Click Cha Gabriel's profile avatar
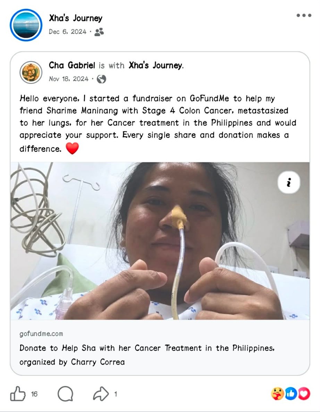The width and height of the screenshot is (320, 412). point(31,72)
